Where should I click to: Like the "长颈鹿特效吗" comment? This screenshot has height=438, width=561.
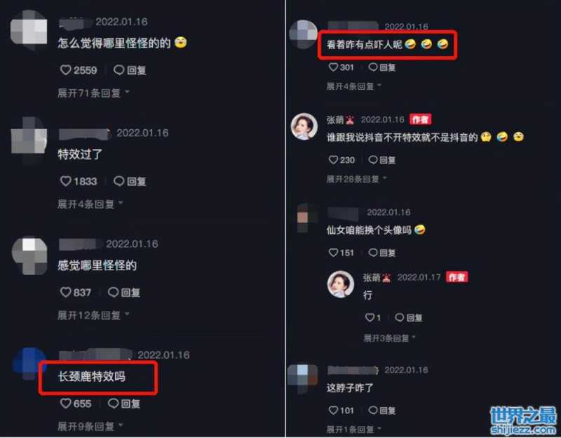click(65, 404)
